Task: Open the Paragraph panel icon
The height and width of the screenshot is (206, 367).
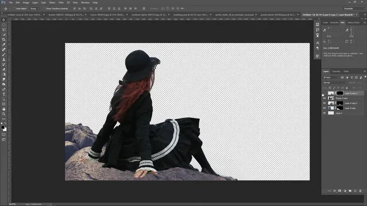Action: [x=317, y=48]
